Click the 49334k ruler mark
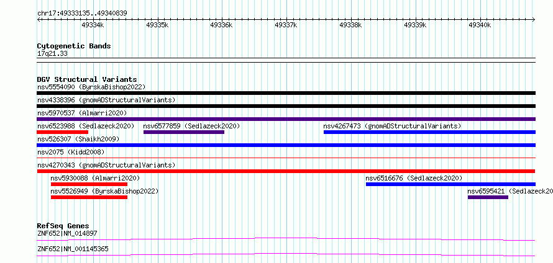The image size is (553, 263). pos(93,25)
